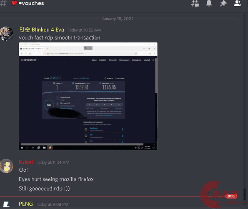Toggle the member list icon

pos(238,3)
